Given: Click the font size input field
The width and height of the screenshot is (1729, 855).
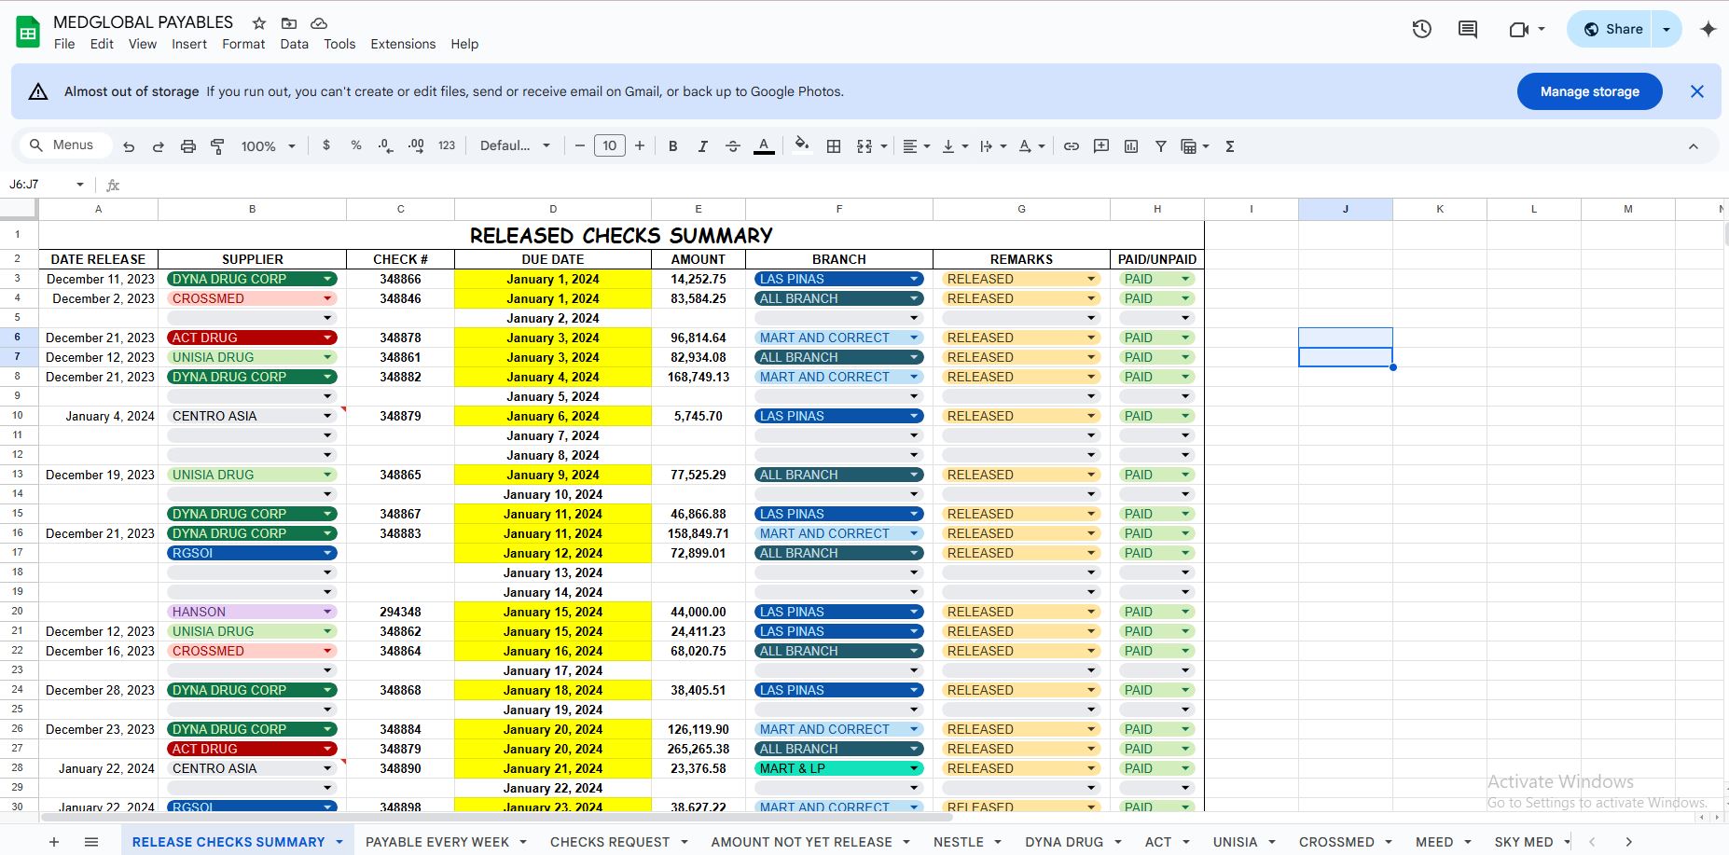Looking at the screenshot, I should pyautogui.click(x=609, y=146).
